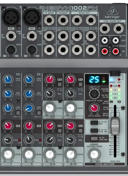Toggle channel 2 LOW CUT button
This screenshot has height=176, width=128.
coord(39,113)
